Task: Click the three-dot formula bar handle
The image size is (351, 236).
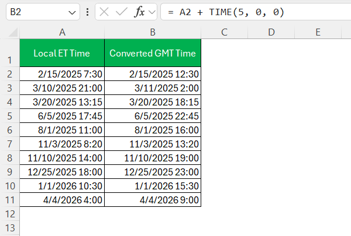Action: [x=88, y=12]
